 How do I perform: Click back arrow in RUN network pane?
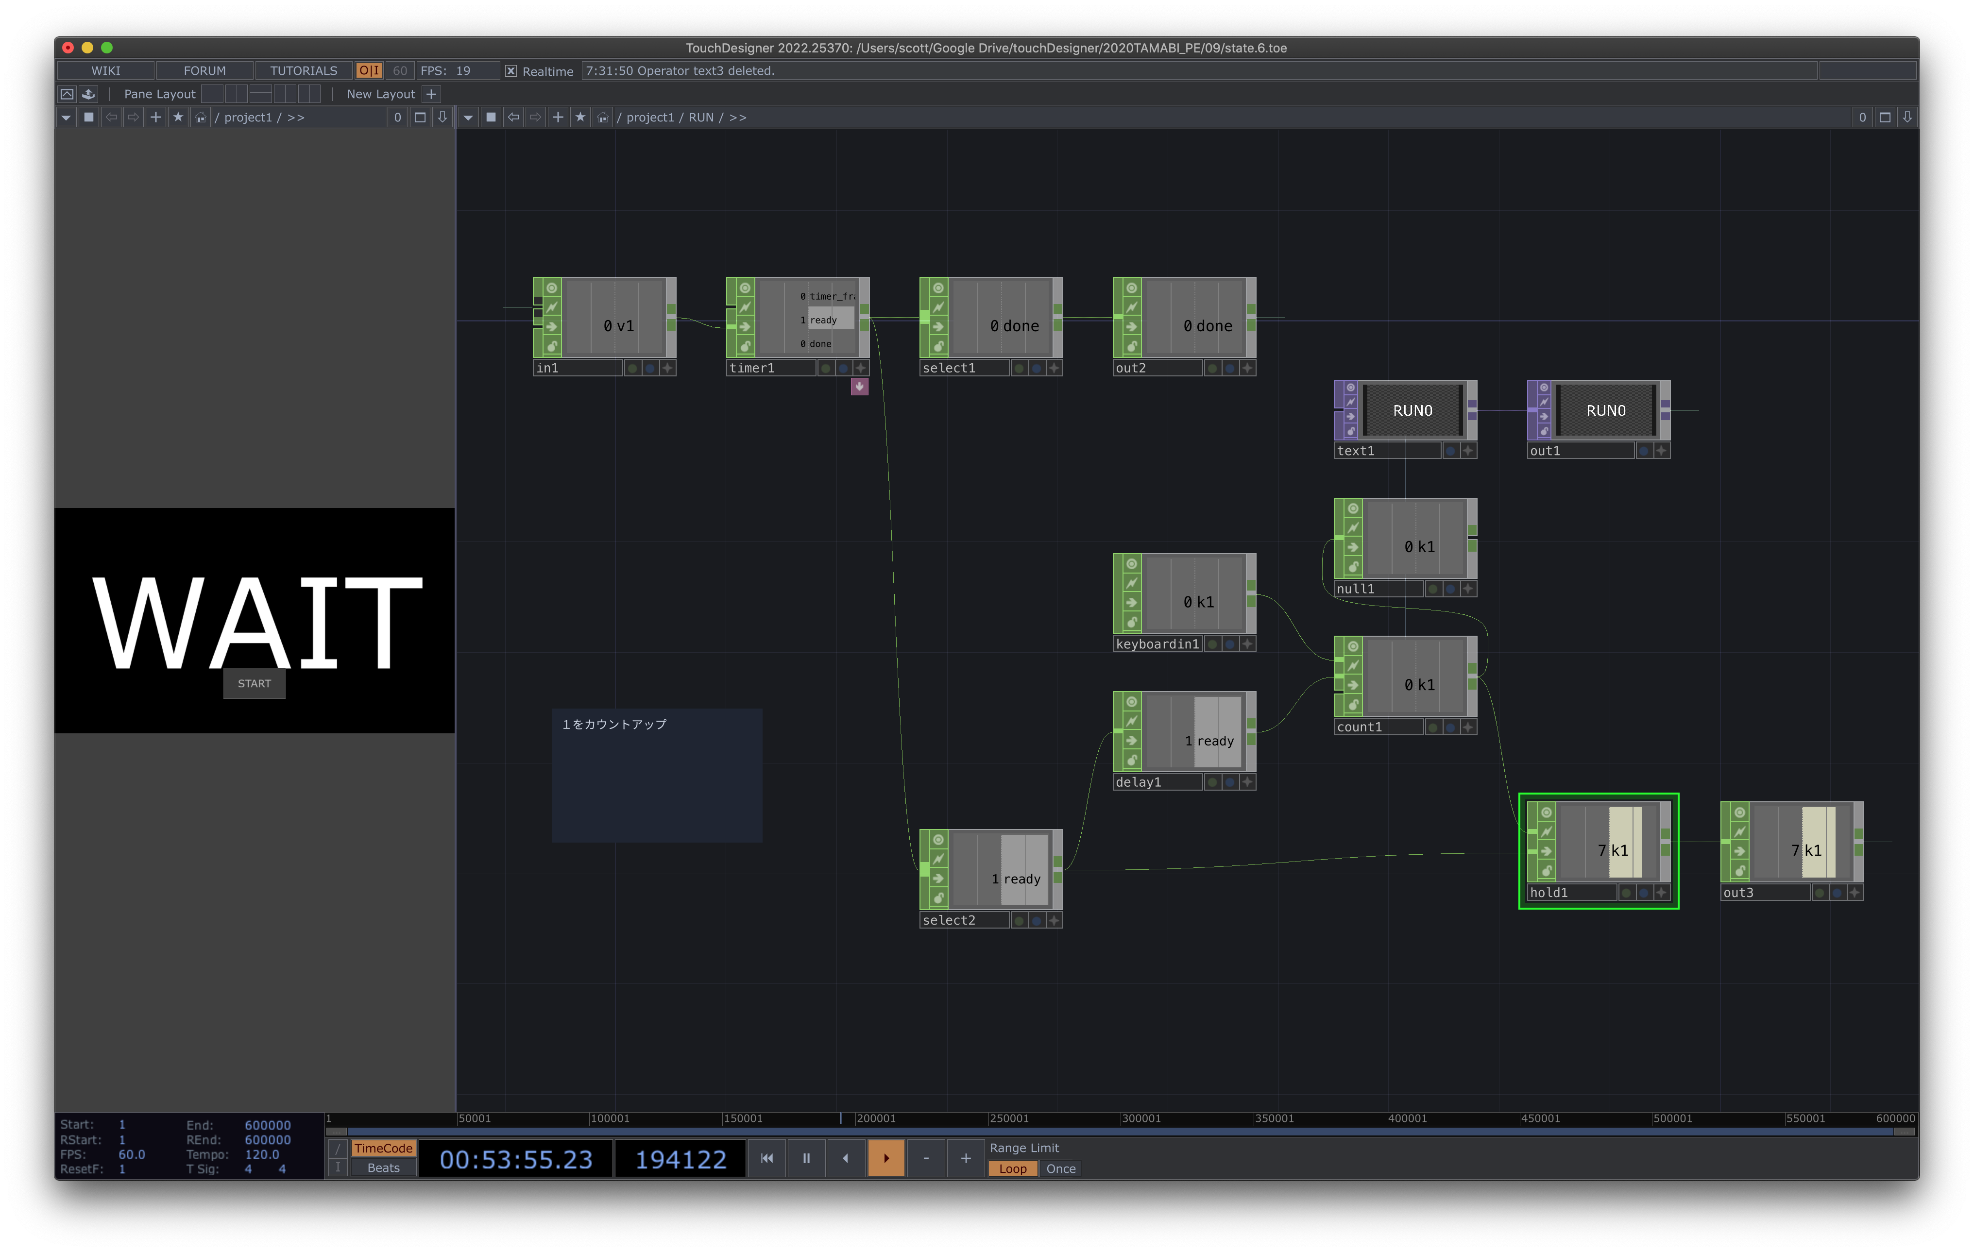[x=513, y=117]
